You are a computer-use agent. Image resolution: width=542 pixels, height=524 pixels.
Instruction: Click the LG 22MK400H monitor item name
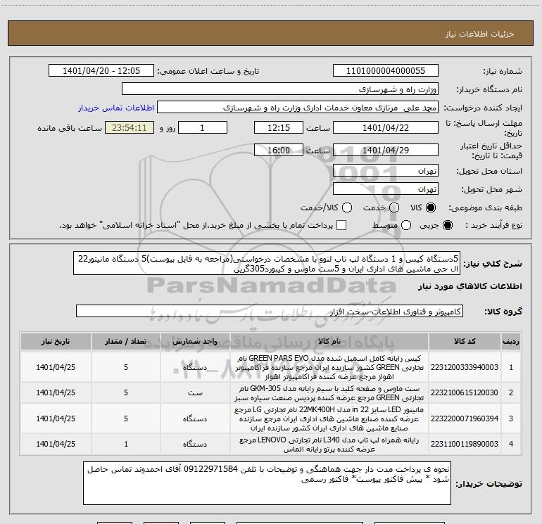pos(329,418)
